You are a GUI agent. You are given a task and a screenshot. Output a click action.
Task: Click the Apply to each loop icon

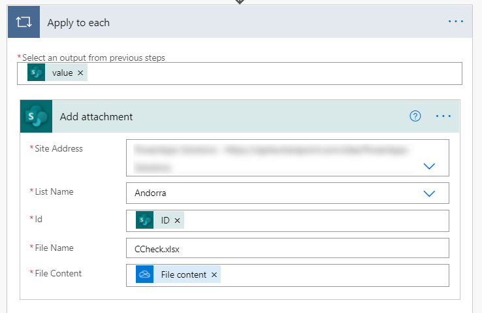pyautogui.click(x=24, y=23)
